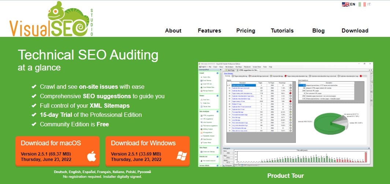The width and height of the screenshot is (390, 184).
Task: Open the Pricing page
Action: [246, 31]
